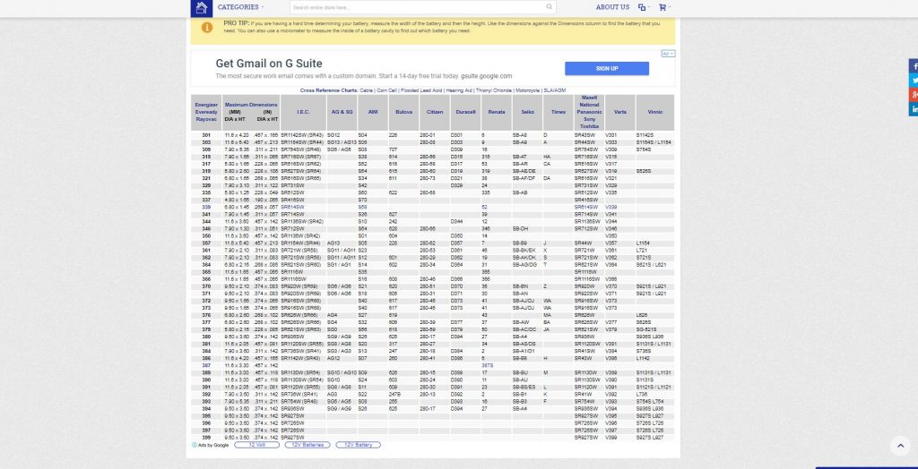This screenshot has height=469, width=918.
Task: Click the home icon in the header
Action: click(203, 8)
